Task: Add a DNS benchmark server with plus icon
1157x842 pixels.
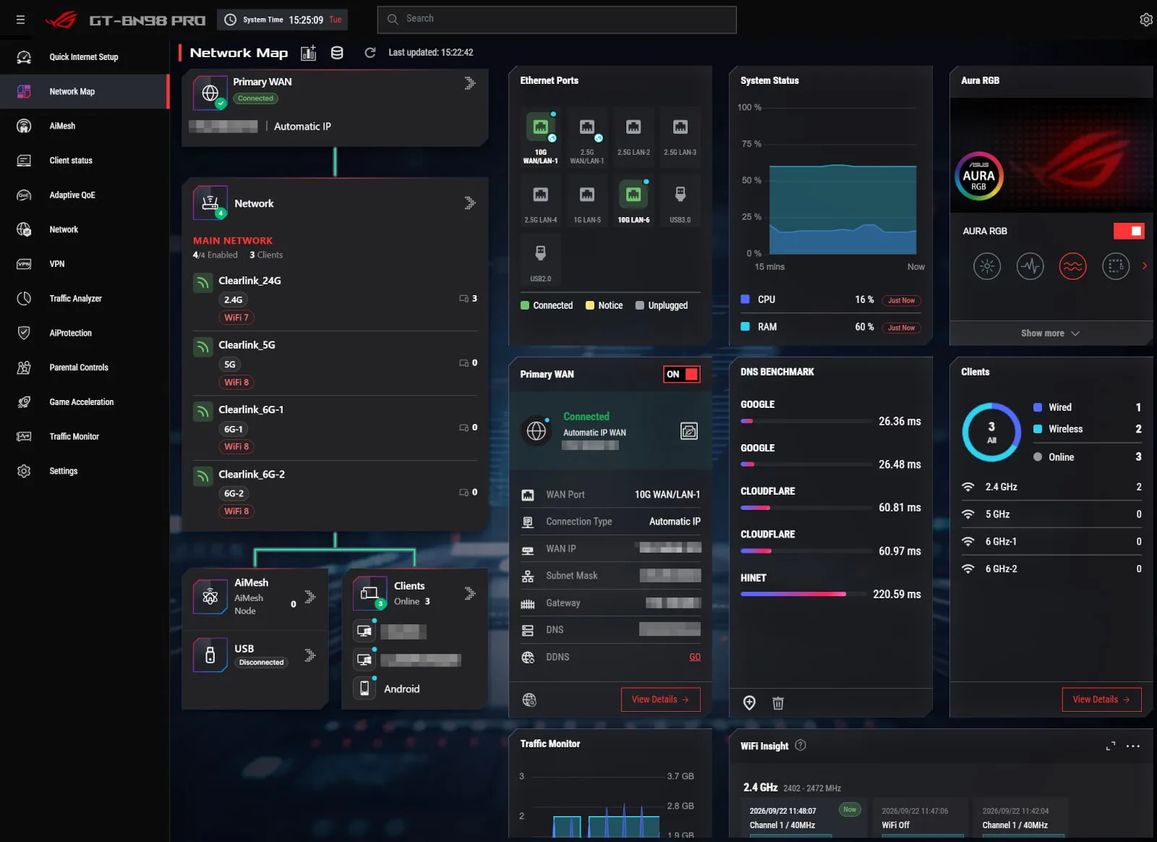Action: coord(749,702)
